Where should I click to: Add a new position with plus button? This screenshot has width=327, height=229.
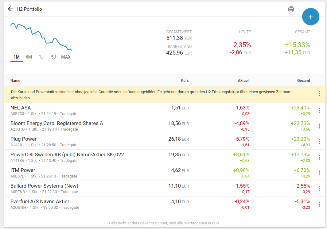point(310,17)
